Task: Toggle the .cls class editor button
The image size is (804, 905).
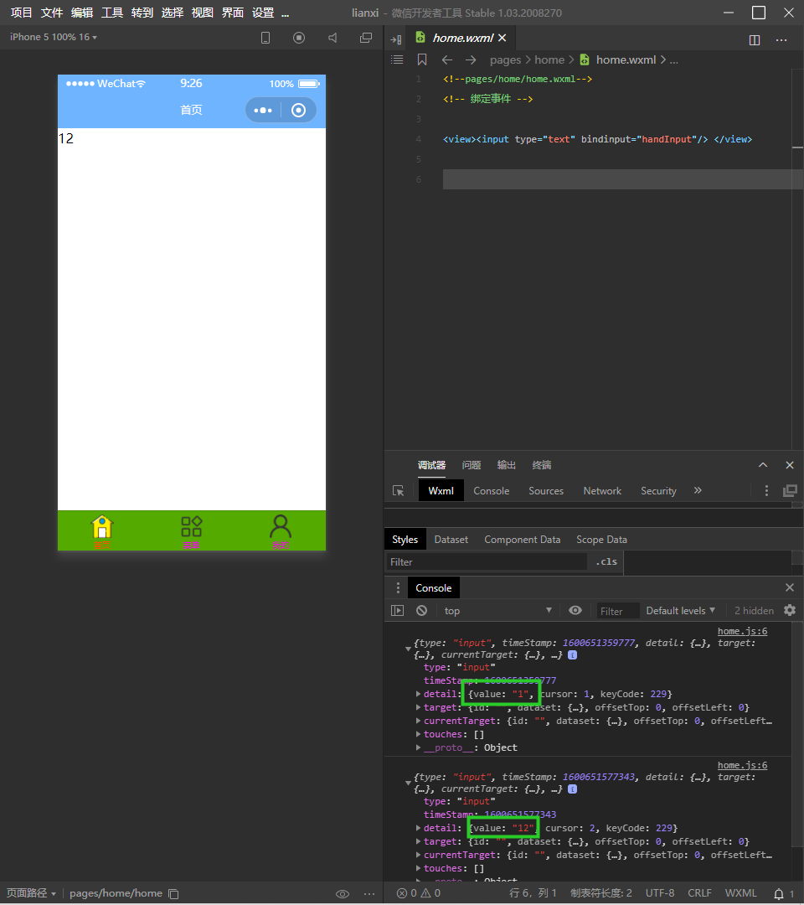Action: 606,561
